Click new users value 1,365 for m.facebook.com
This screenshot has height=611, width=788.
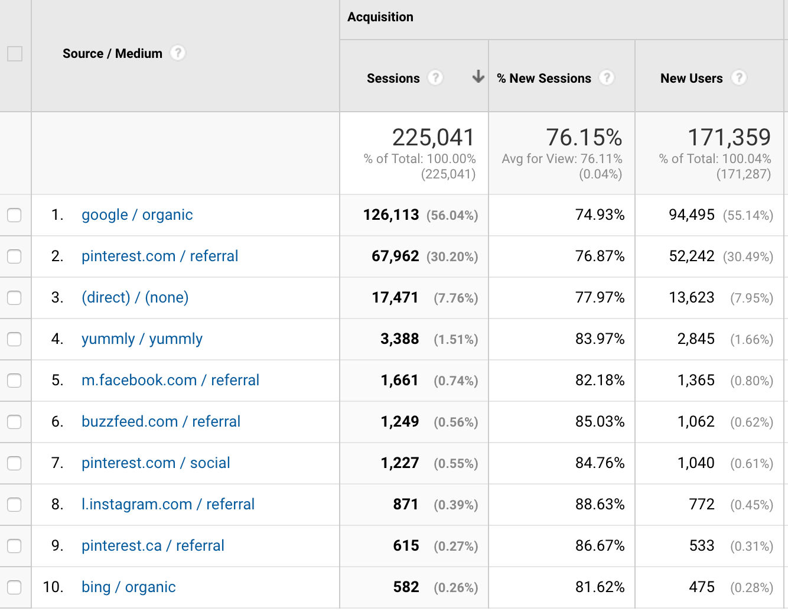pos(696,381)
